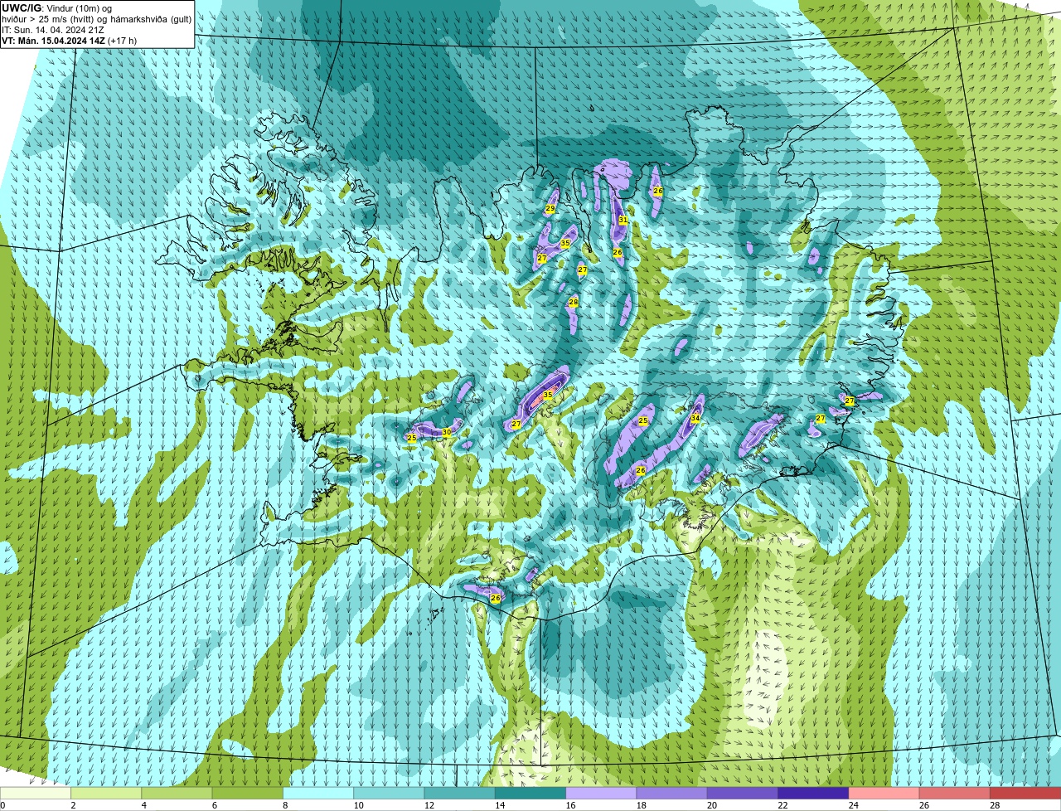The height and width of the screenshot is (811, 1061).
Task: Choose the 14–16 m/s dark teal legend swatch
Action: (531, 793)
